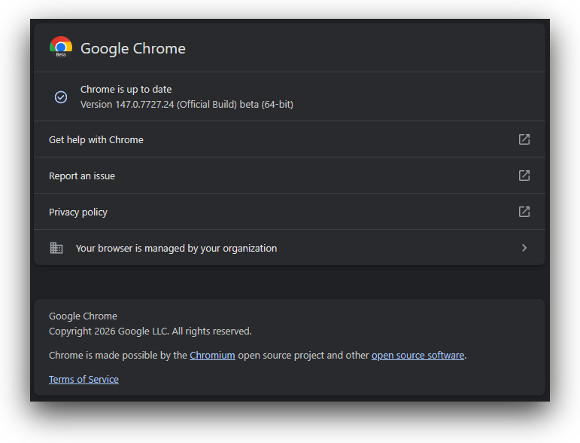The height and width of the screenshot is (443, 580).
Task: Click the Google Chrome page heading
Action: click(133, 48)
